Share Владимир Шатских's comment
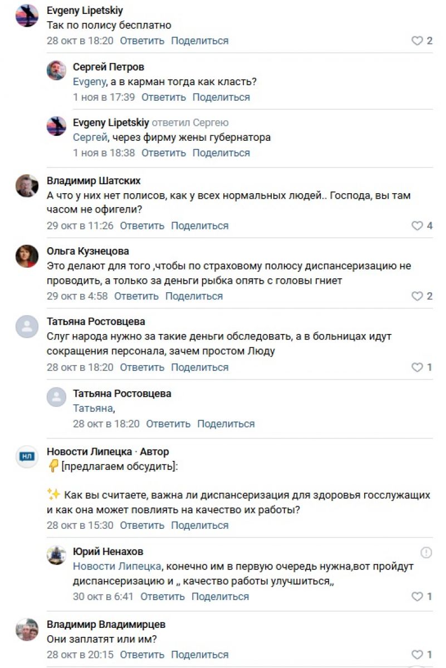 click(199, 225)
